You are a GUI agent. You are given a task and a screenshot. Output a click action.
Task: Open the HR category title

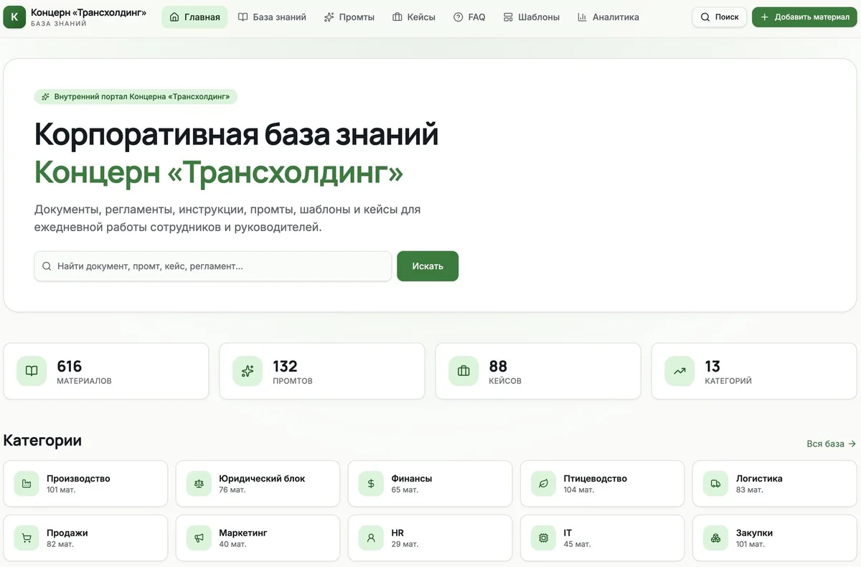point(397,533)
